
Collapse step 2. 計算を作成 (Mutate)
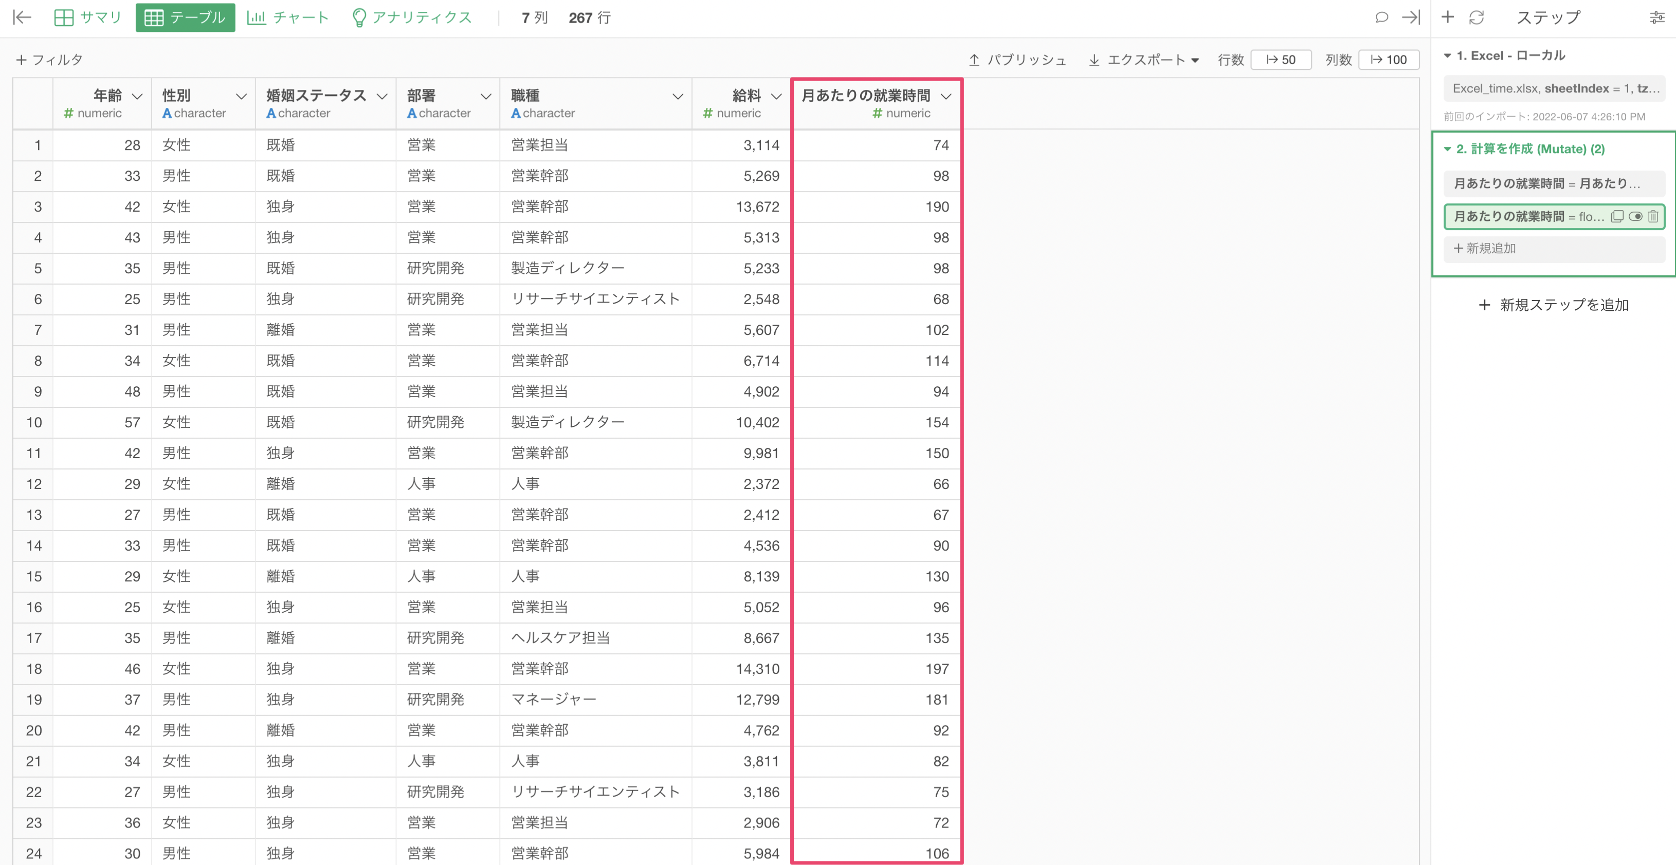tap(1448, 149)
